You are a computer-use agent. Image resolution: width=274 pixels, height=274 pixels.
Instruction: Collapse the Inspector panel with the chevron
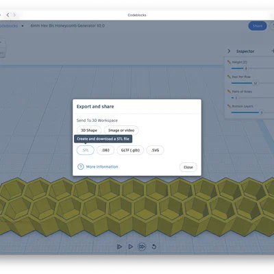(x=229, y=51)
